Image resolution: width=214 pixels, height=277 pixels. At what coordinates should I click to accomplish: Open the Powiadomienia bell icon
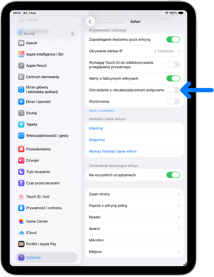[21, 149]
